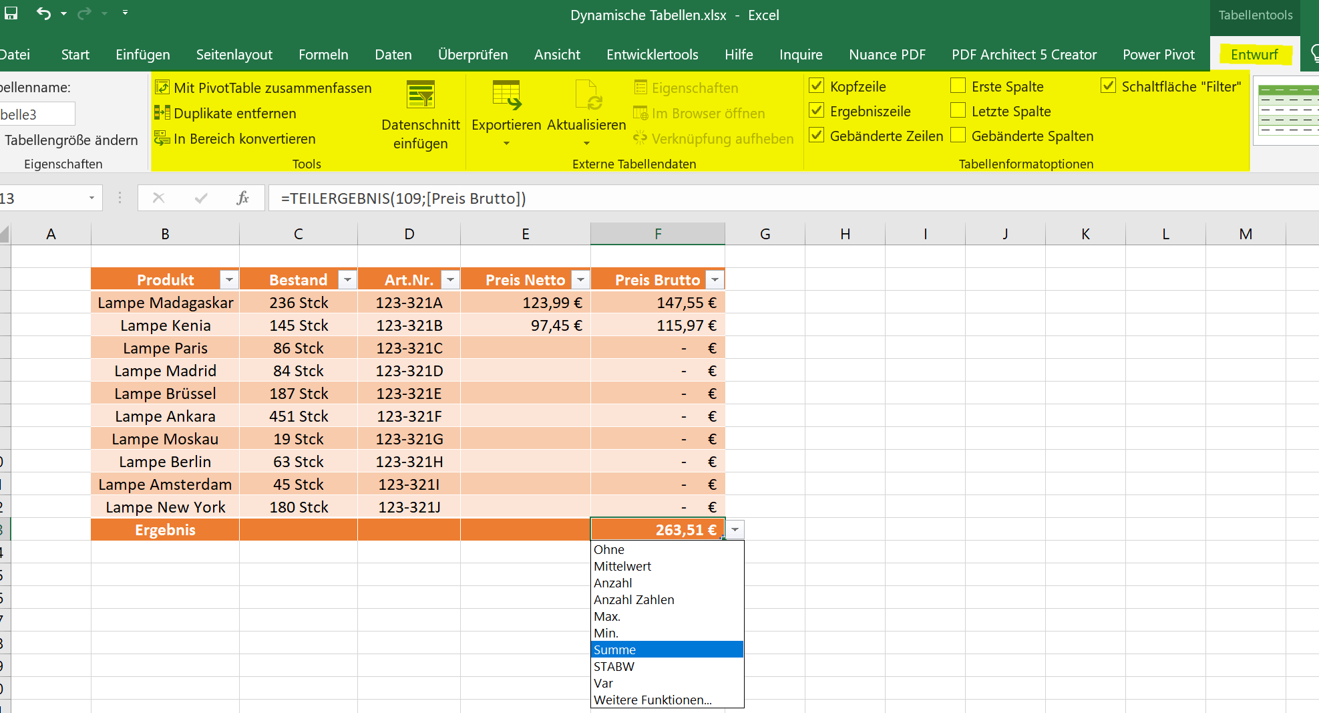
Task: Click Im Browser öffnen icon
Action: coord(640,113)
